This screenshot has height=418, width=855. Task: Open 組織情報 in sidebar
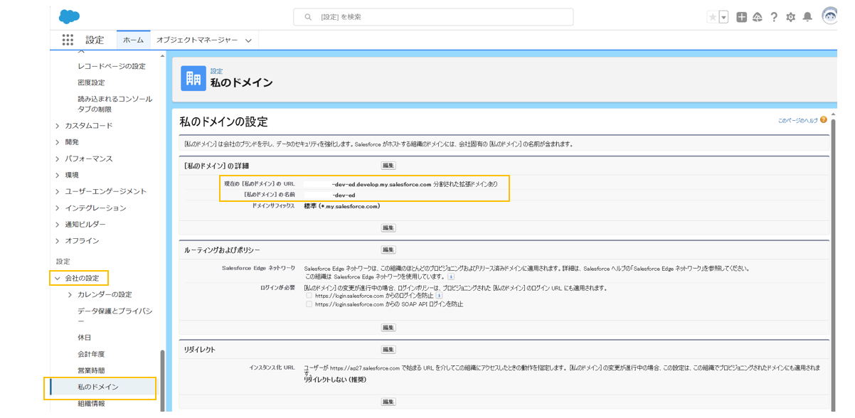coord(91,404)
